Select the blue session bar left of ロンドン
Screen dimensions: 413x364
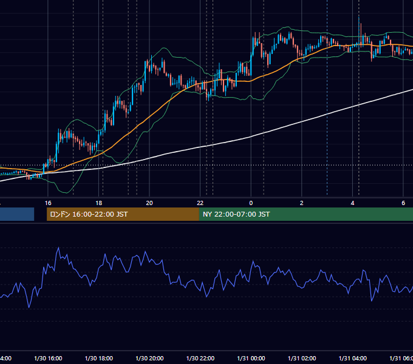coord(17,214)
